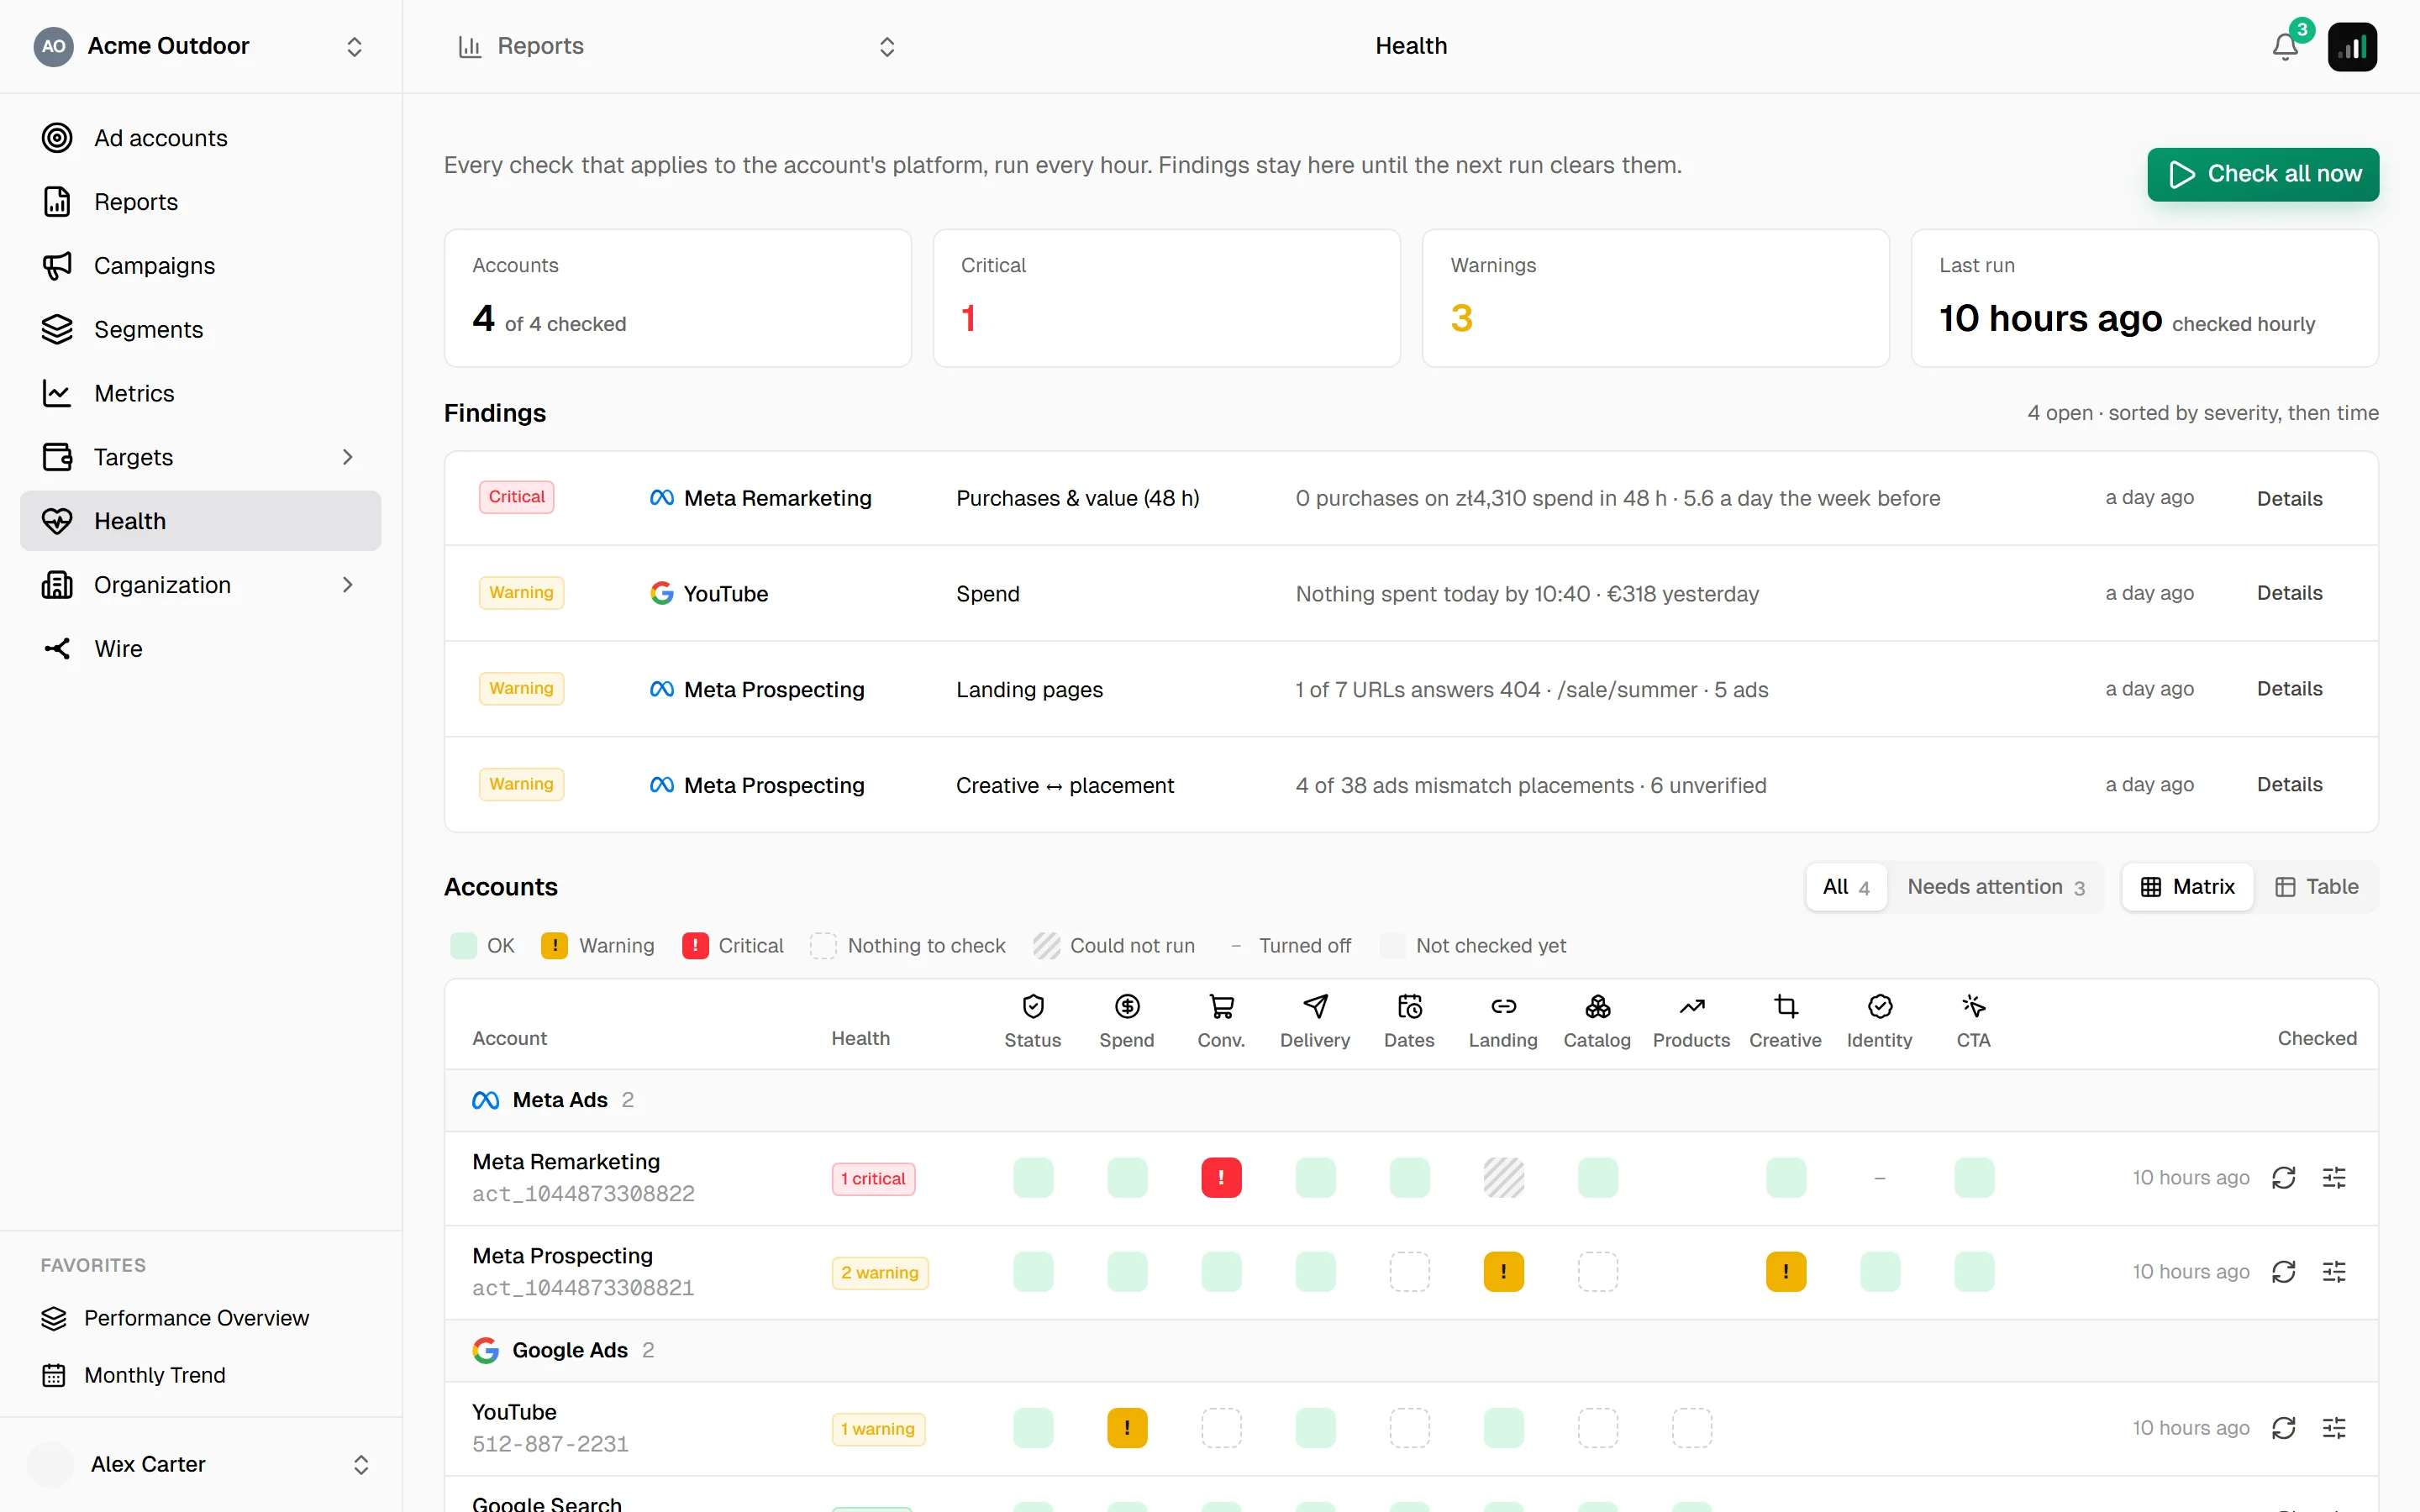Click the Products trend column icon
The width and height of the screenshot is (2420, 1512).
1691,1006
